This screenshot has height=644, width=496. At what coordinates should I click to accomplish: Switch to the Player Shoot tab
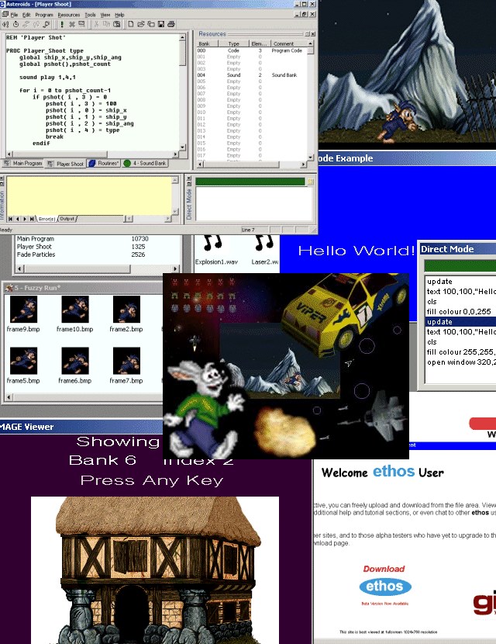tap(66, 164)
